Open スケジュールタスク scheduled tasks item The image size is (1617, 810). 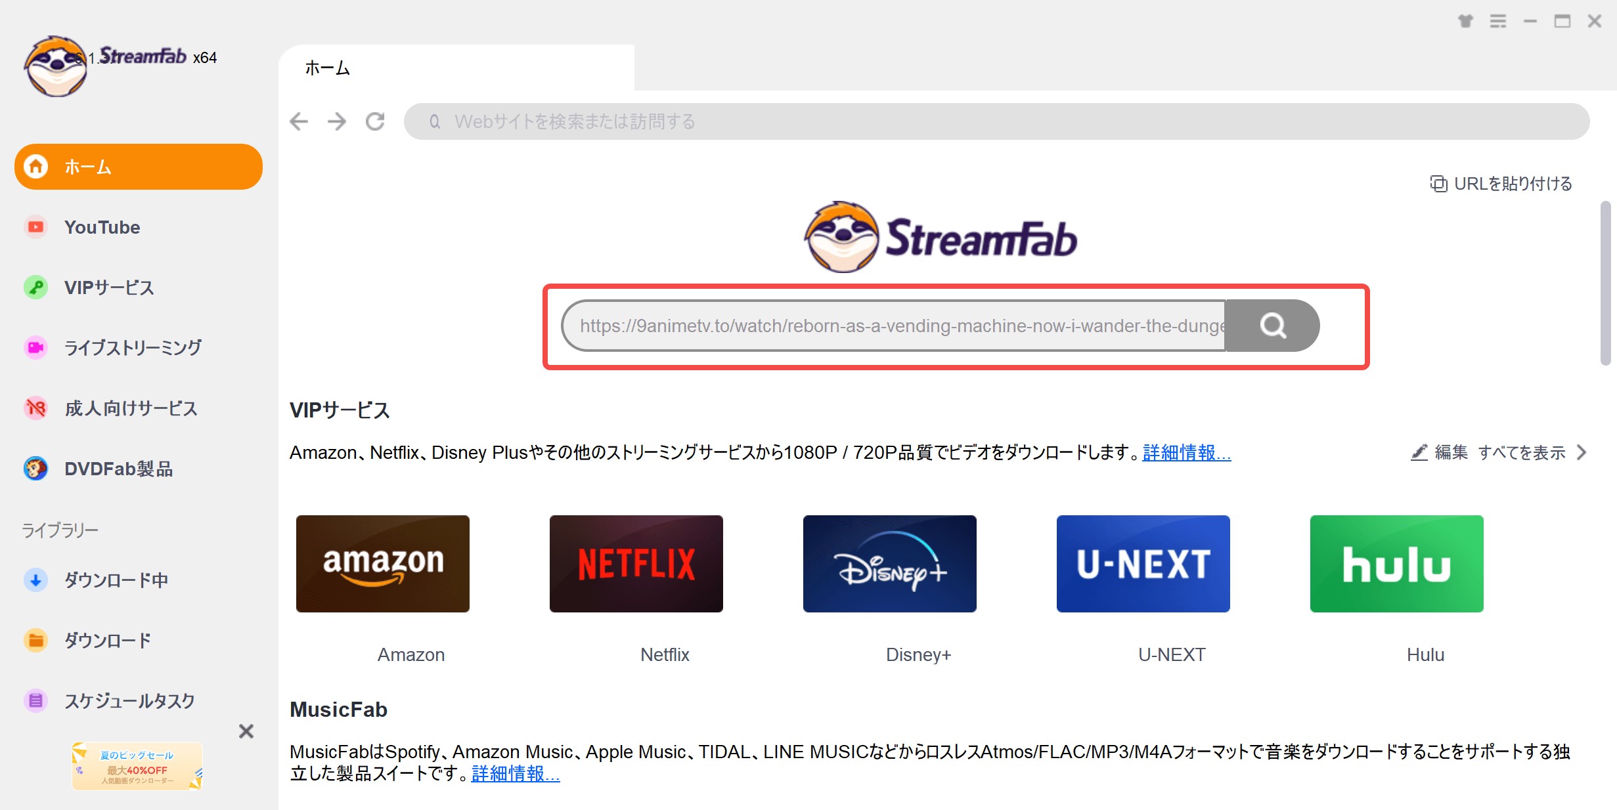tap(139, 701)
